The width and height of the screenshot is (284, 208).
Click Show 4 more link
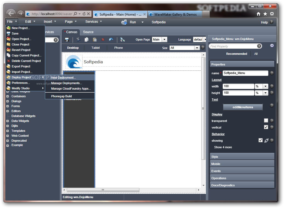pos(223,147)
